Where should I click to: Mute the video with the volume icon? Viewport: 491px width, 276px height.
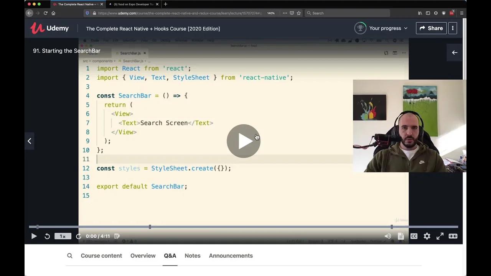tap(388, 236)
